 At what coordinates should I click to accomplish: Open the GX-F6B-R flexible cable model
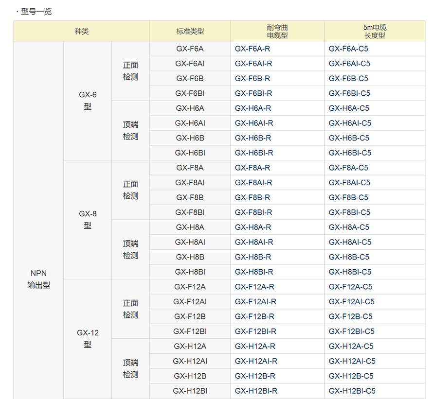253,78
